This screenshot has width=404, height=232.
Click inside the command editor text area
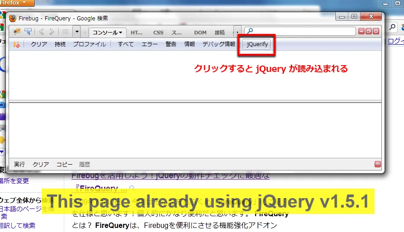(x=195, y=131)
